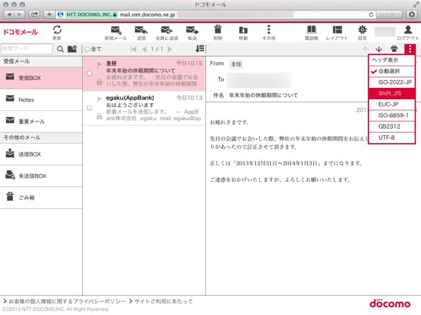Screen dimensions: 421x315
Task: Open the phone book (電話帳)
Action: (x=311, y=33)
